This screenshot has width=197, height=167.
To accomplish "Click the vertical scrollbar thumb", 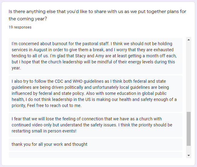I will pos(189,129).
